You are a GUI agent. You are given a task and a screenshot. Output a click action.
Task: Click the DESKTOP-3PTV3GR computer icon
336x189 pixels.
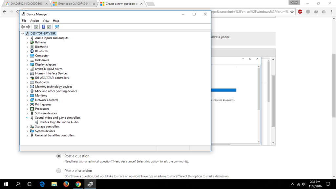point(27,33)
